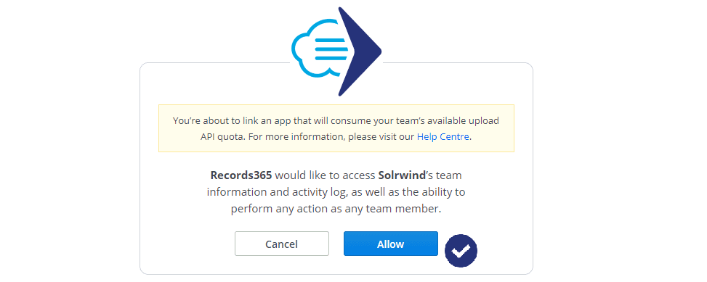This screenshot has height=282, width=707.
Task: Click the "please visit our" text before link
Action: [381, 137]
